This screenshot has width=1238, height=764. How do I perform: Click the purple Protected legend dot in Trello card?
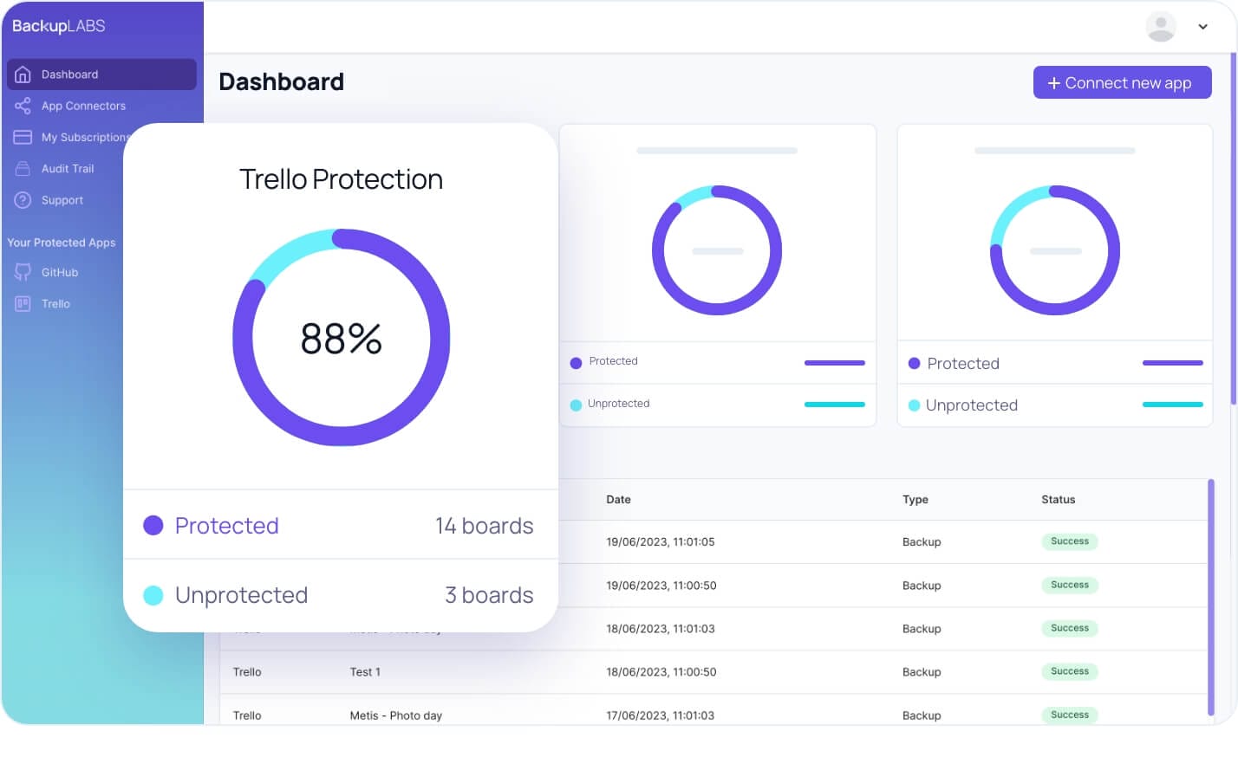(153, 525)
